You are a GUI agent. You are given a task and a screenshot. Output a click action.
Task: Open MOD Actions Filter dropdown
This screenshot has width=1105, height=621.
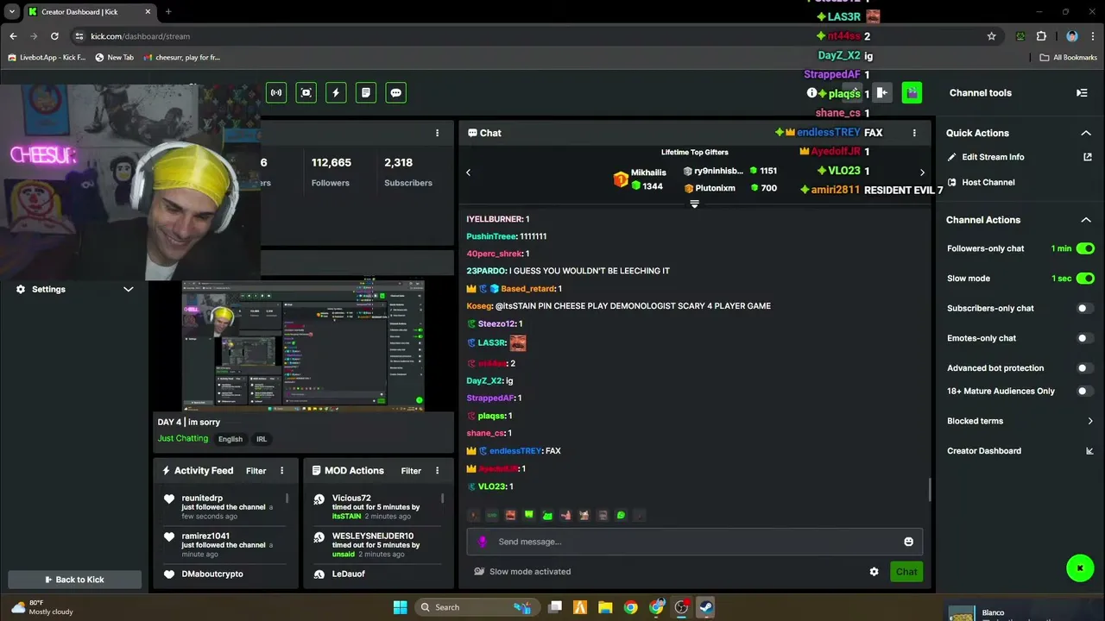pyautogui.click(x=411, y=471)
